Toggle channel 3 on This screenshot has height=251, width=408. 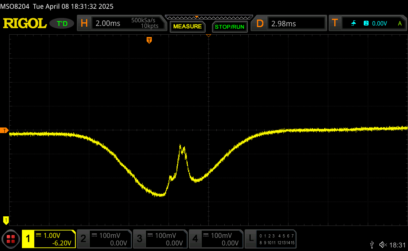(139, 239)
